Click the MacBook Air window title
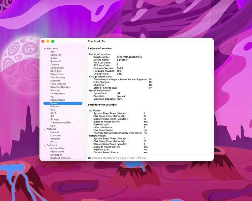 click(96, 41)
